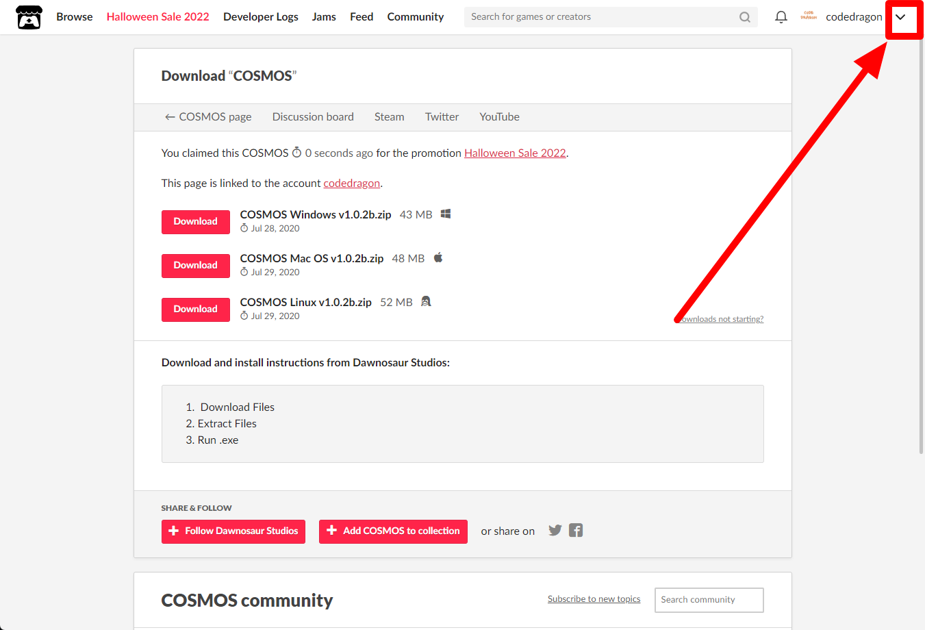Click the codedragon username in header
The height and width of the screenshot is (630, 925).
854,17
